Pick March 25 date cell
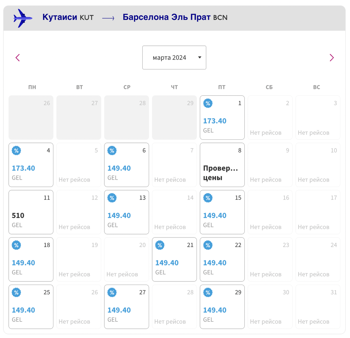The image size is (350, 338). (x=31, y=307)
